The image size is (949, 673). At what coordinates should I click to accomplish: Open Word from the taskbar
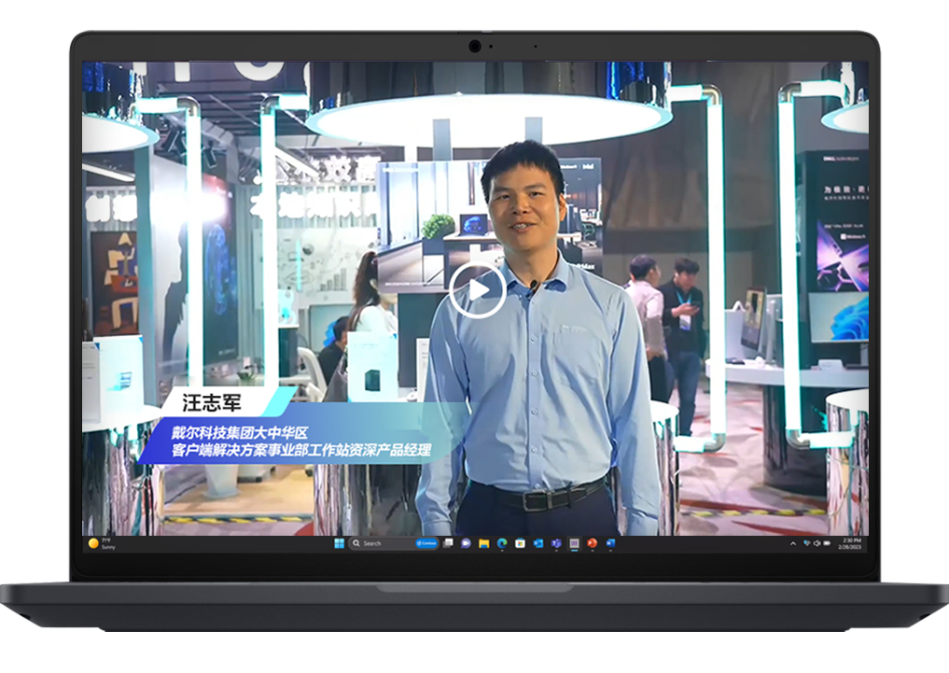point(610,543)
